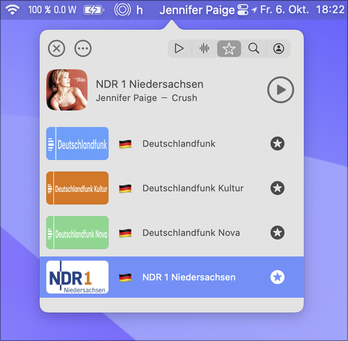Remove NDR 1 Niedersachsen from favorites

tap(277, 278)
